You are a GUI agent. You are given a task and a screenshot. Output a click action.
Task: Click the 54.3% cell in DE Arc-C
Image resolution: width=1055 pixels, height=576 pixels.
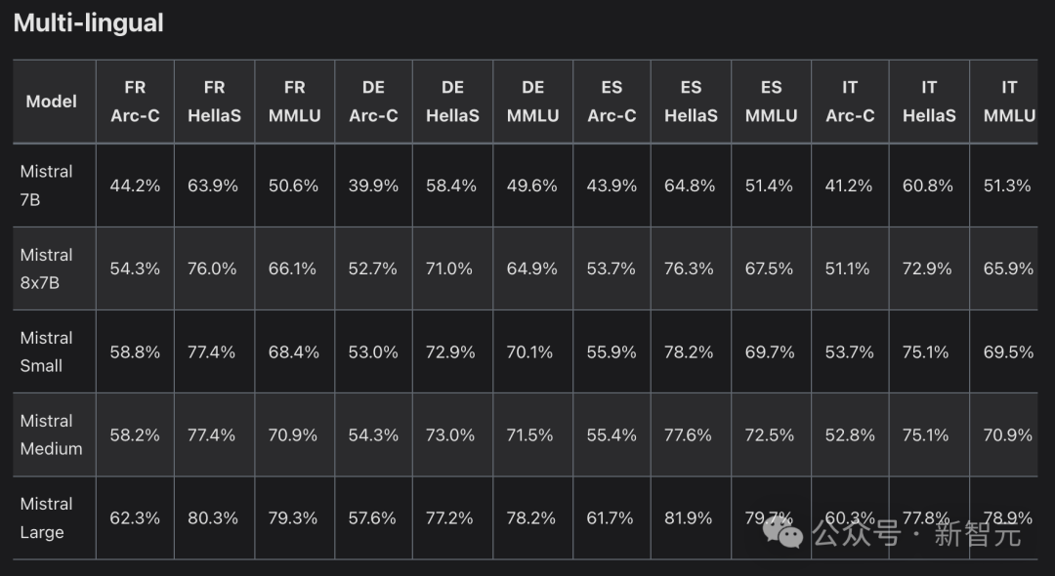point(373,435)
